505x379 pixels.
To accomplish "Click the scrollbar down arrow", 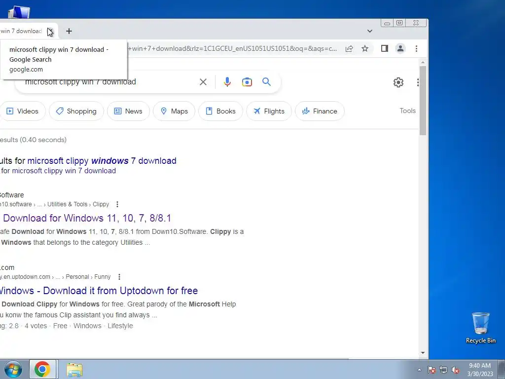I will pos(423,353).
